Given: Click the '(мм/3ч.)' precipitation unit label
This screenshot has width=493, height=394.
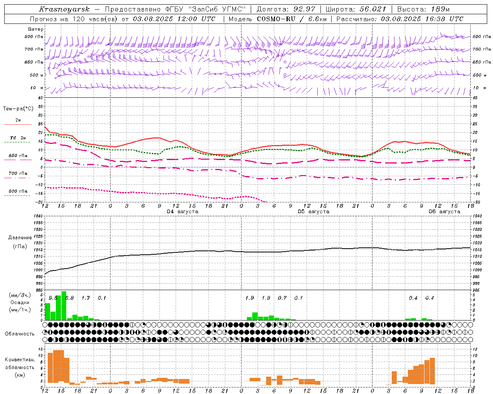Looking at the screenshot, I should click(20, 295).
